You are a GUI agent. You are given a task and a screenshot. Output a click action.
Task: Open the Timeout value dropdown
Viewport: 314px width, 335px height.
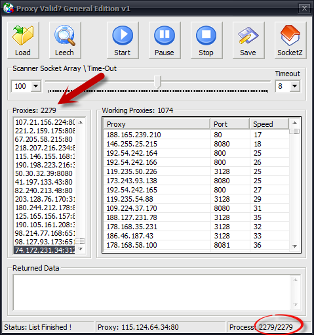coord(294,86)
